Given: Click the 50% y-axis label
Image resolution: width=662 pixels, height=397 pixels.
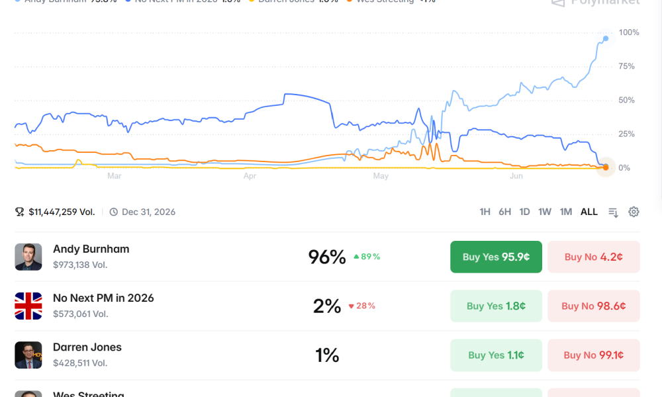Looking at the screenshot, I should coord(626,100).
